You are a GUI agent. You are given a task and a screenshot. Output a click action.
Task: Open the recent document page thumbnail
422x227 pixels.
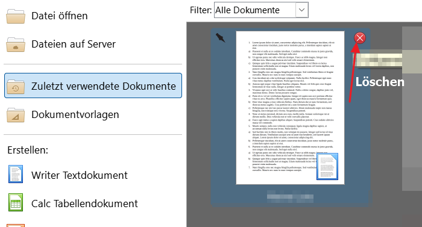pos(290,108)
